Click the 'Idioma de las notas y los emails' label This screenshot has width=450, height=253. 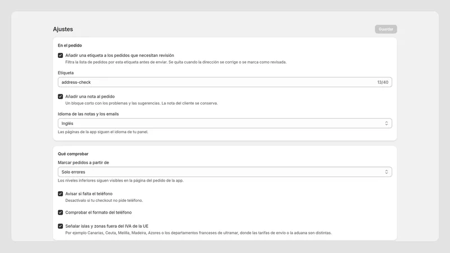[x=88, y=114]
